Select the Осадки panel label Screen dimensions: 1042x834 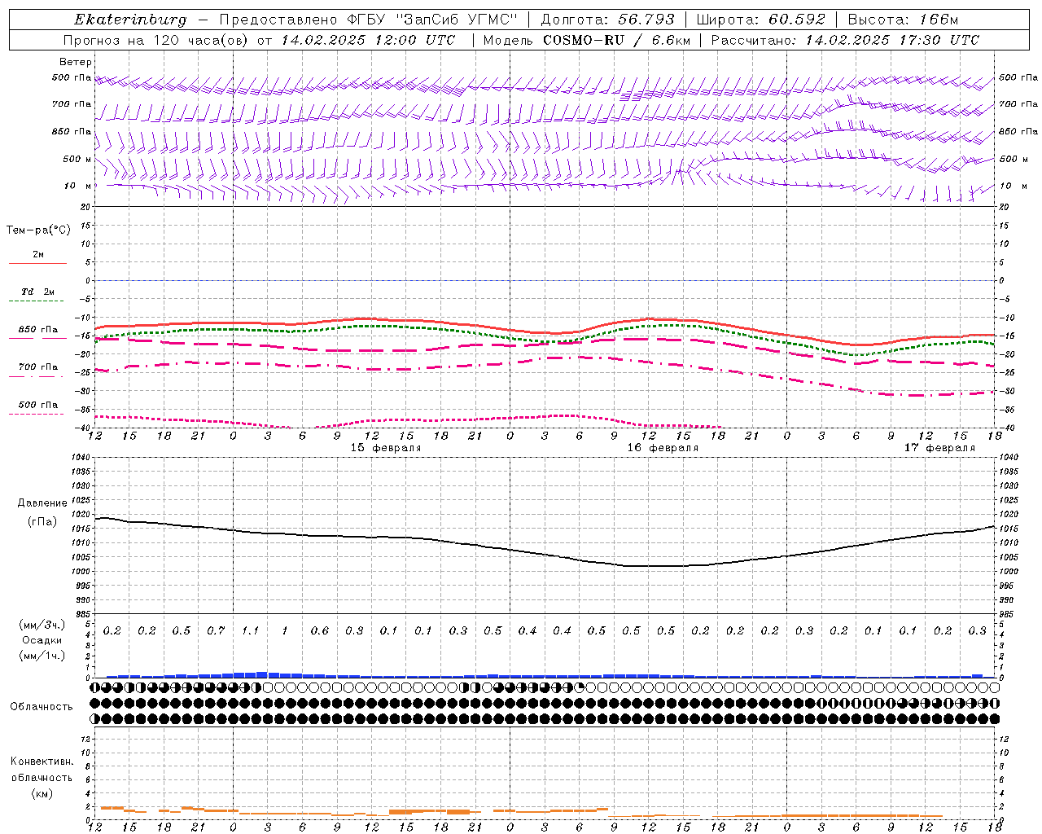click(42, 640)
